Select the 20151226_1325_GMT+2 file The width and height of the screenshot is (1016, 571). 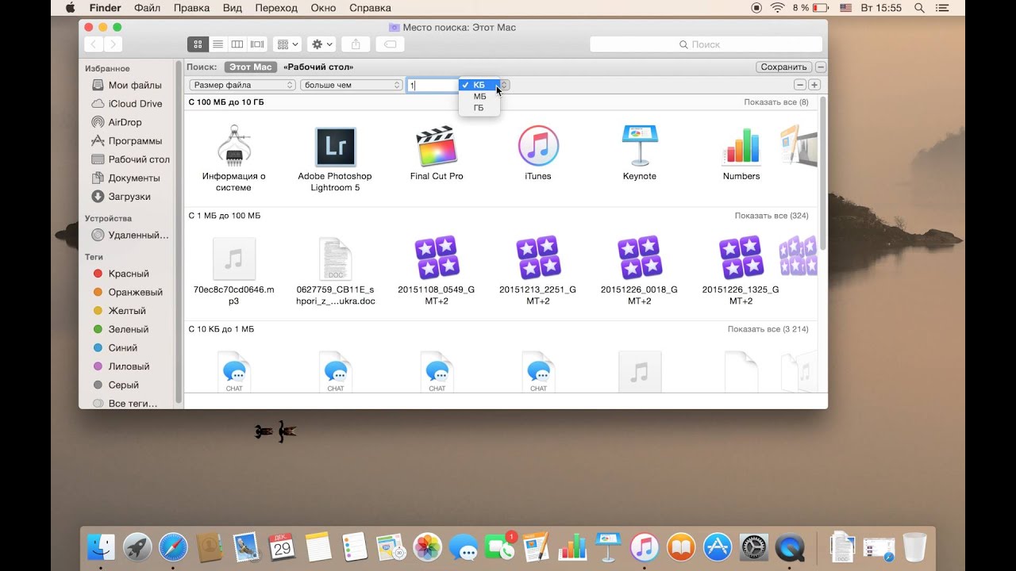741,258
